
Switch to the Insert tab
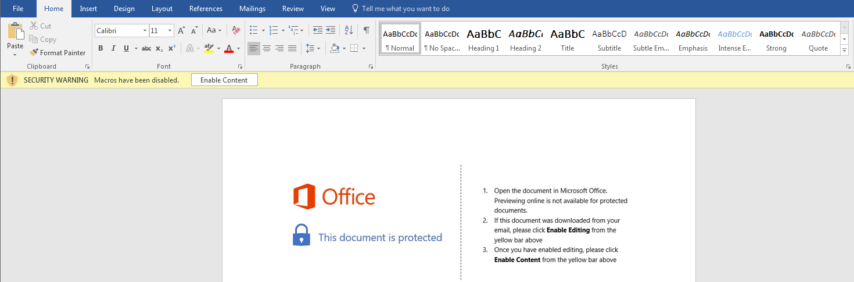click(x=88, y=9)
